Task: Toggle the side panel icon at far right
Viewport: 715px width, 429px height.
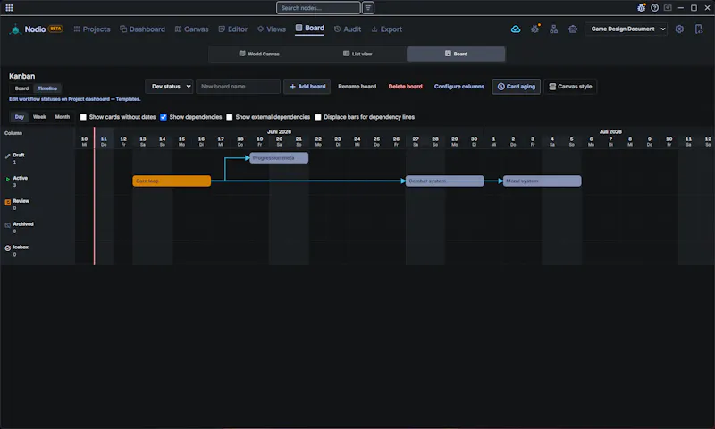Action: 699,29
